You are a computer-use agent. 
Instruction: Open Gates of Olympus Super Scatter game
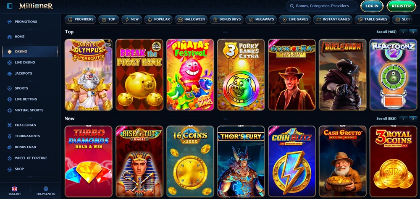[88, 75]
